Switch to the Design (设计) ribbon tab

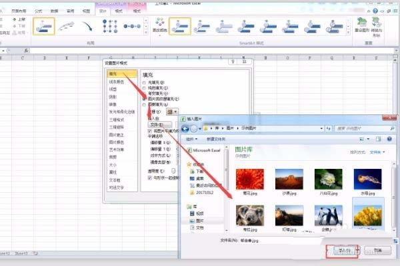(x=102, y=11)
